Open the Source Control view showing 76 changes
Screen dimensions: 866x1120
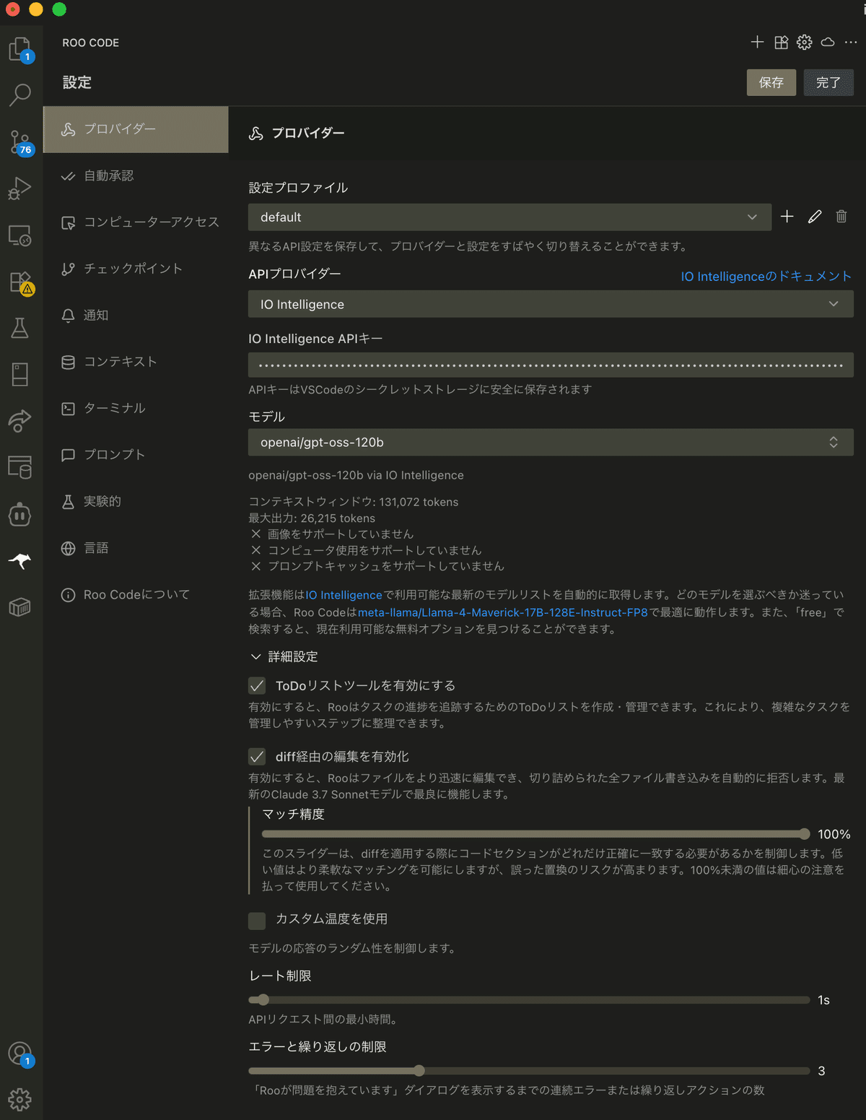click(21, 142)
